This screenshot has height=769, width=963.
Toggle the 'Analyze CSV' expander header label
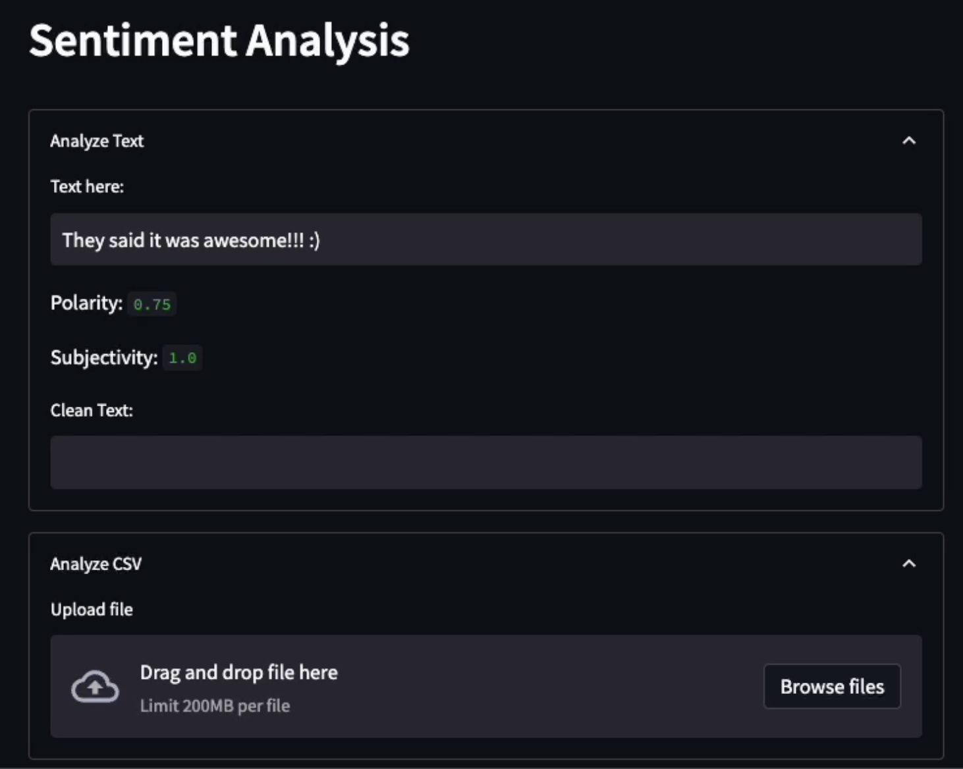coord(96,564)
